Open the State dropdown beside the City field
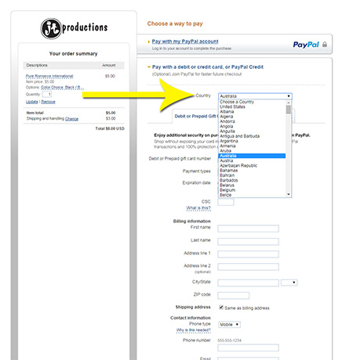 [x=289, y=283]
